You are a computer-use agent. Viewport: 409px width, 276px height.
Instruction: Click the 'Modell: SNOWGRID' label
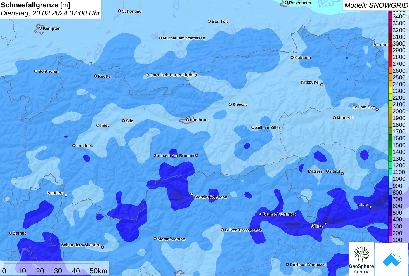pos(376,5)
